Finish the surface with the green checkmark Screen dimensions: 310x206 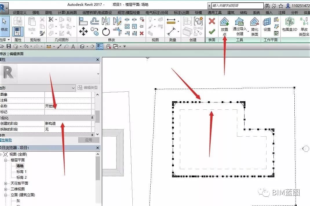point(212,31)
